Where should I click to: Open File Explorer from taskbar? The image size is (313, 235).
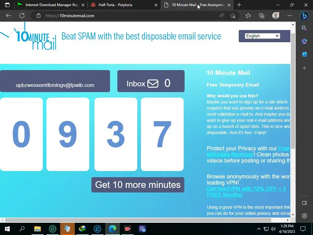[x=37, y=229]
